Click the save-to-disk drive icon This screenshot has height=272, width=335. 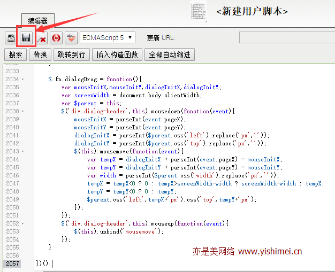click(x=11, y=38)
